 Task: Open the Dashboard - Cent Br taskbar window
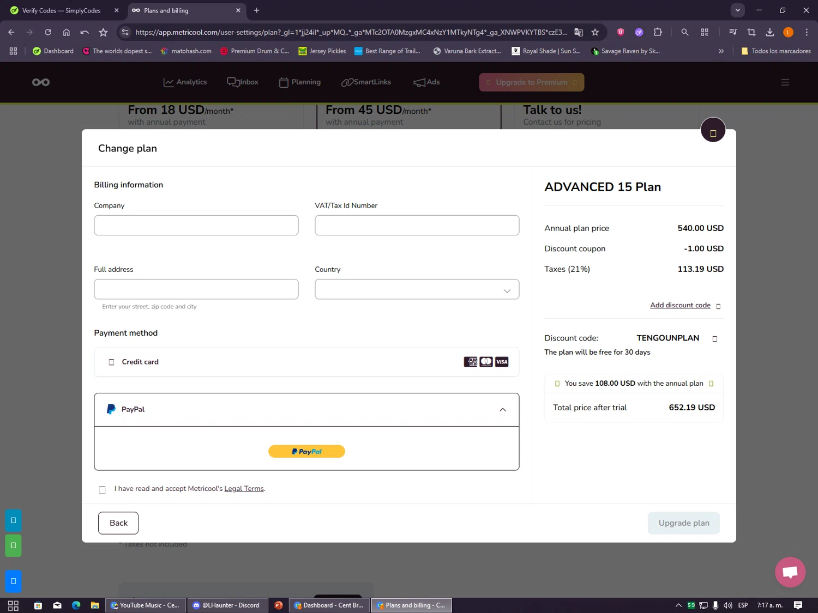(x=329, y=605)
